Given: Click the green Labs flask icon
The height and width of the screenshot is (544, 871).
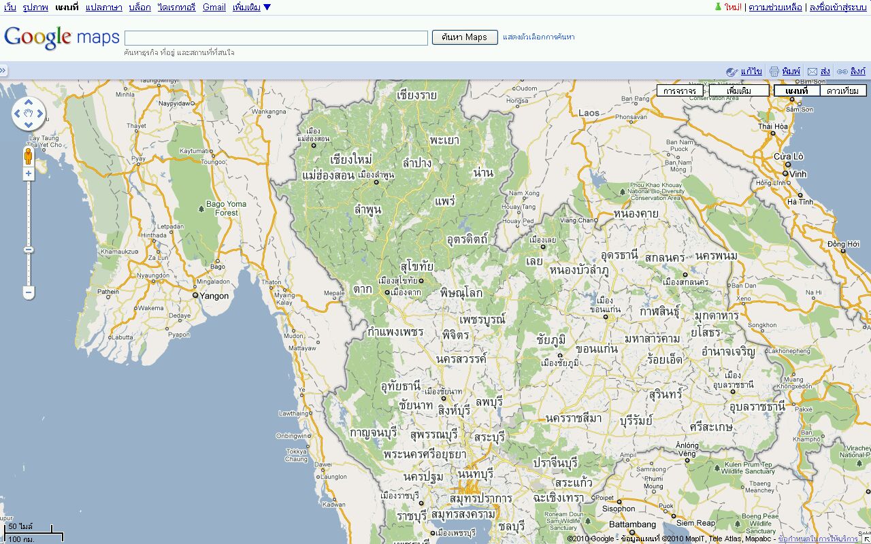Looking at the screenshot, I should [x=717, y=7].
